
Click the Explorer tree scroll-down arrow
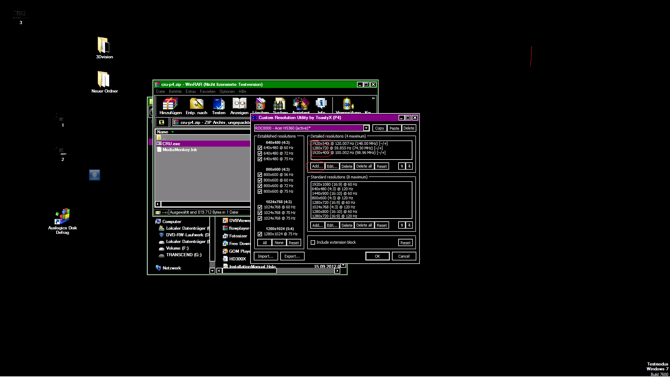pos(212,271)
